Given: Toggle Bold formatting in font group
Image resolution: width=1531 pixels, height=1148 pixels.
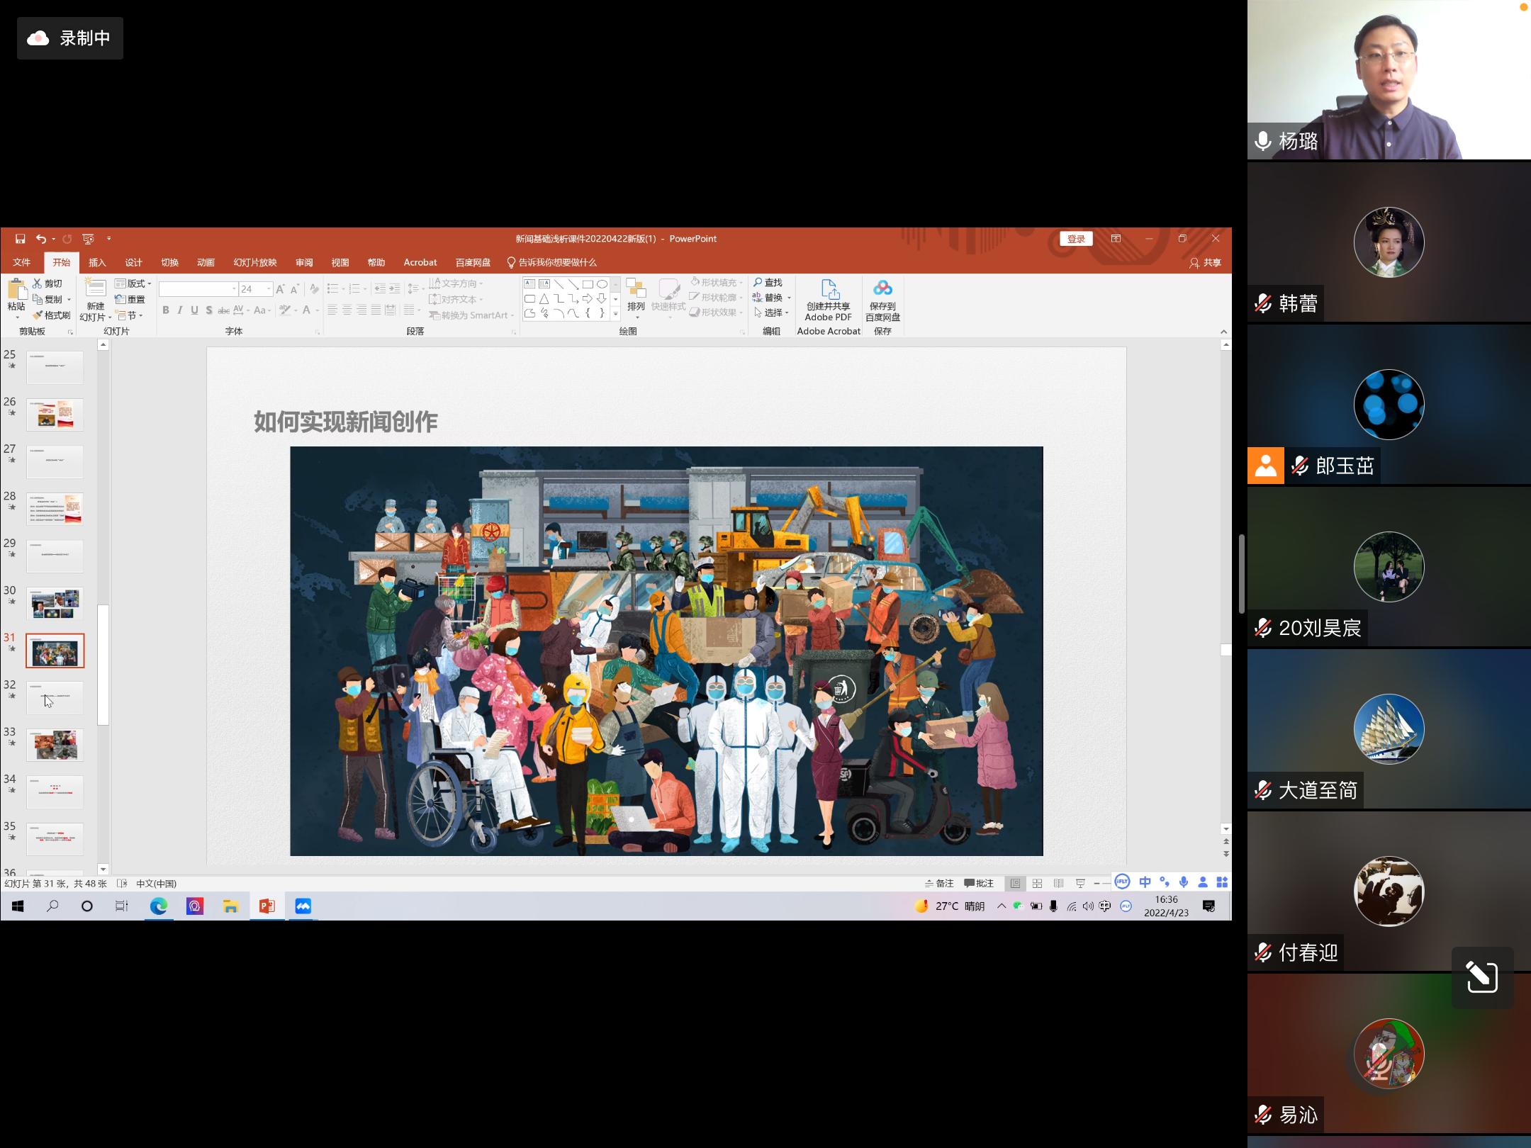Looking at the screenshot, I should pos(166,310).
